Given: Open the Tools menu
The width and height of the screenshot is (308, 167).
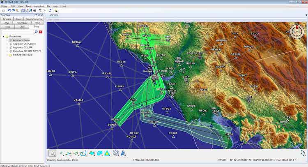Looking at the screenshot, I should click(29, 7).
